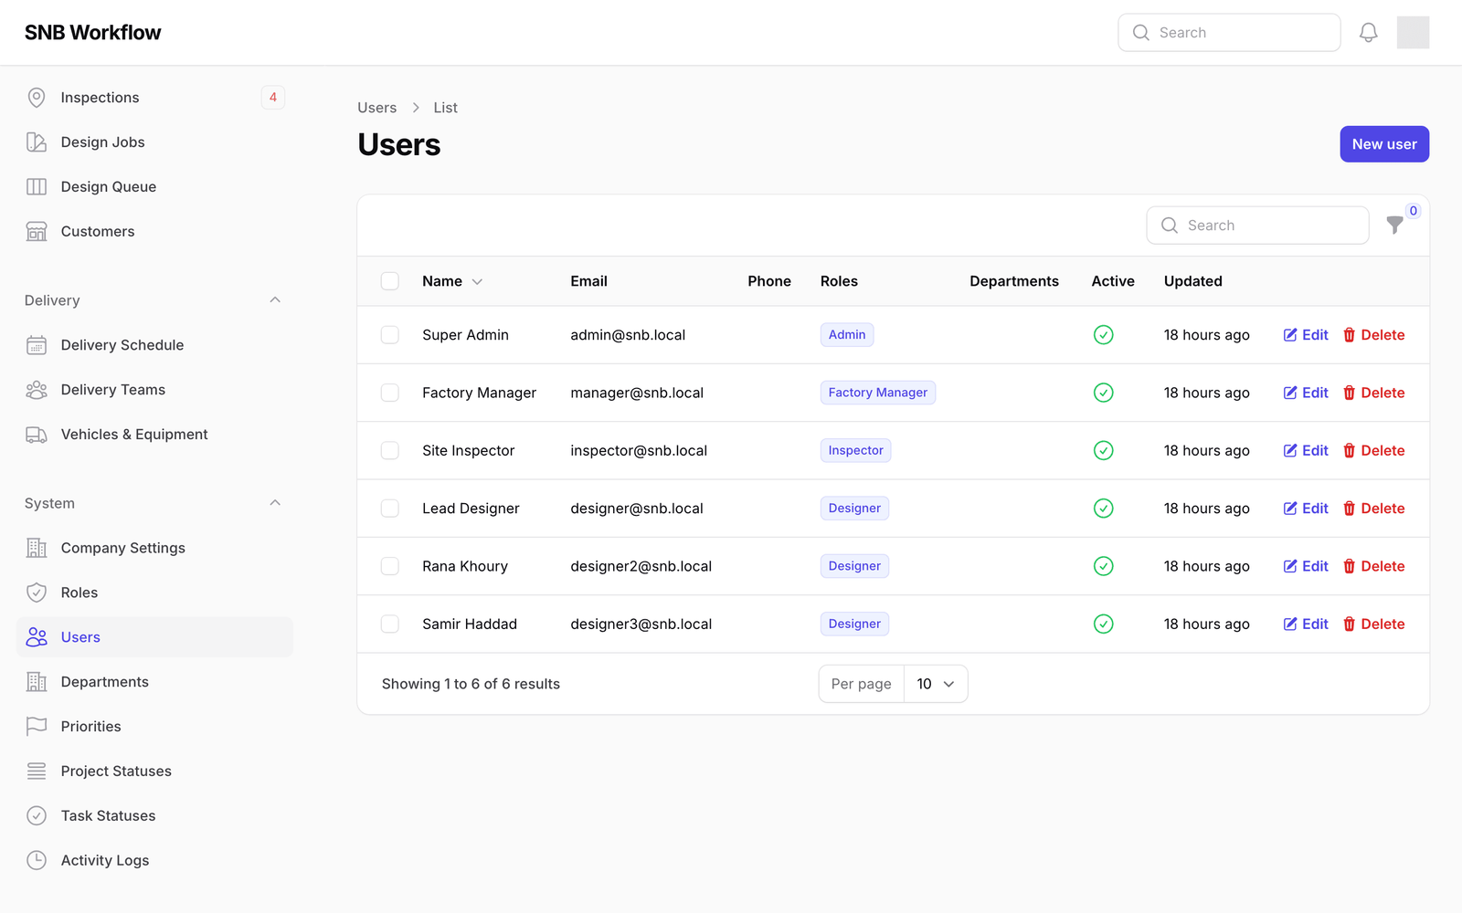Open the per page 10 dropdown

pos(936,684)
